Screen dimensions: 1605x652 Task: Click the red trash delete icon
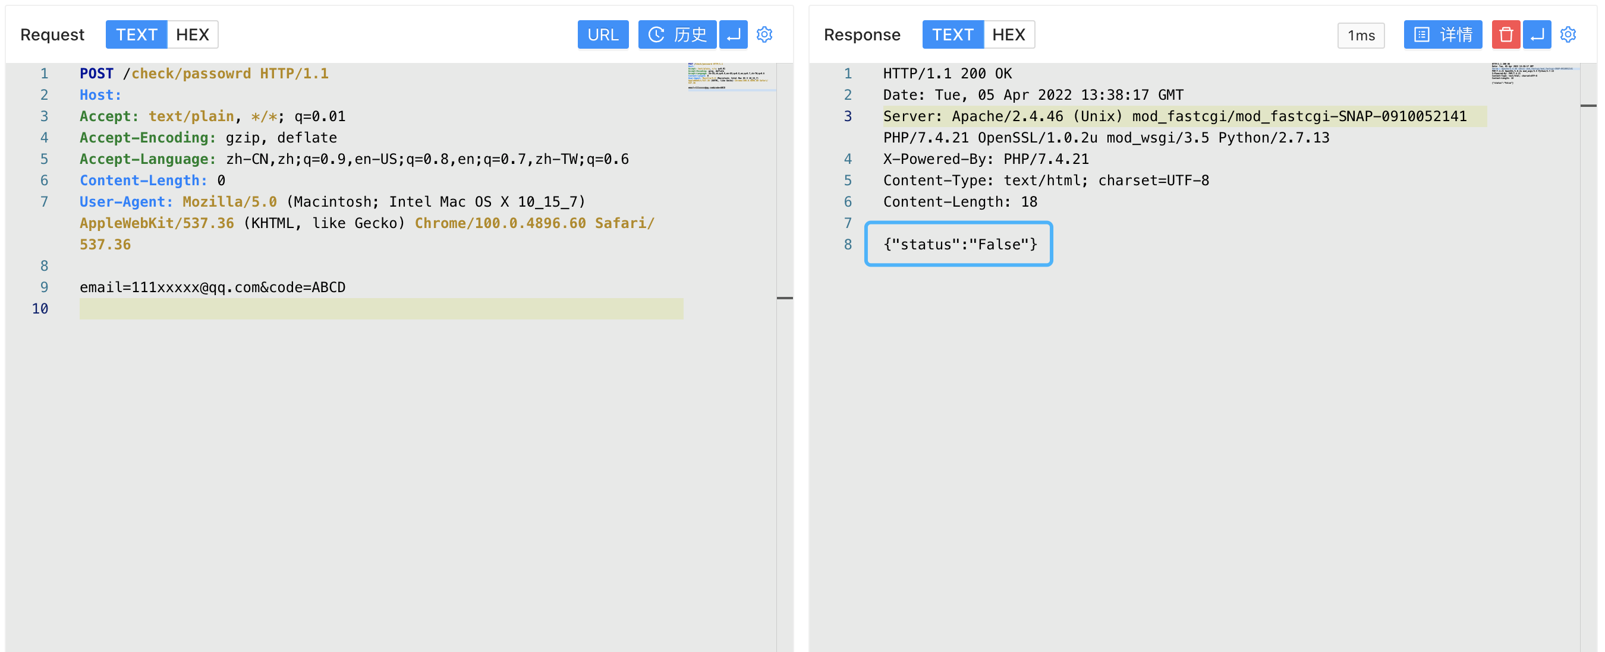click(1505, 35)
